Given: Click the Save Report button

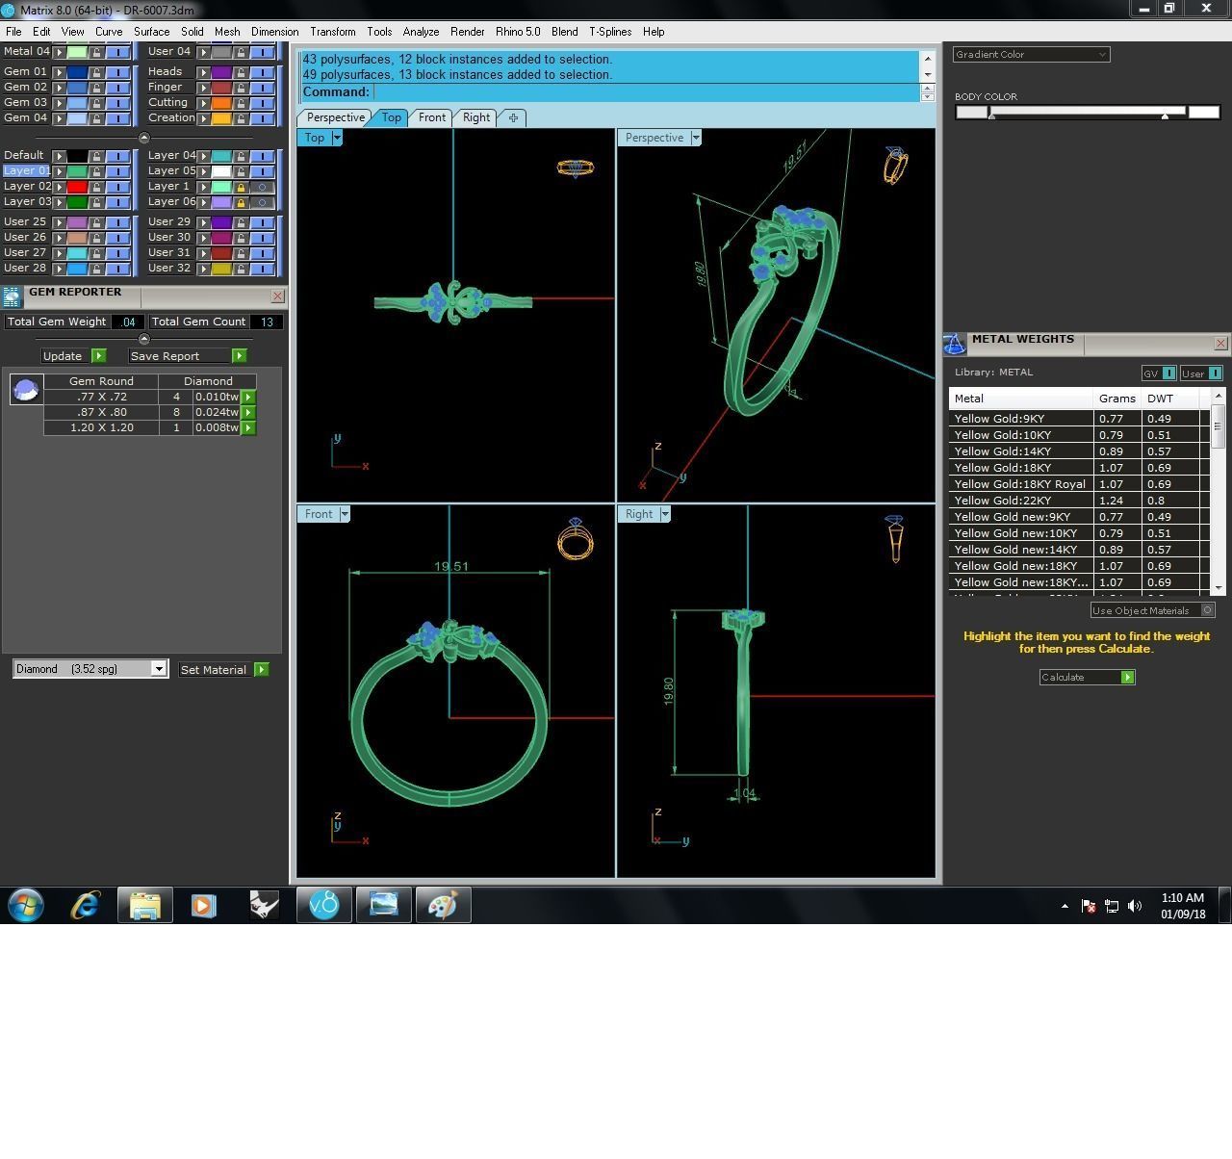Looking at the screenshot, I should 187,356.
